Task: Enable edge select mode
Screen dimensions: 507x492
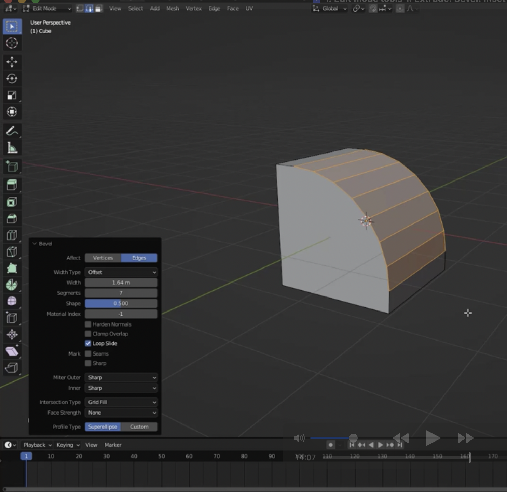Action: 89,9
